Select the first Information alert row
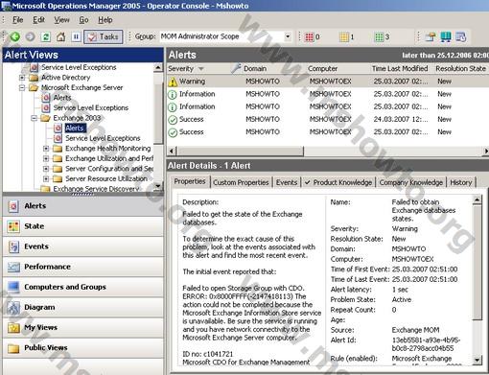 (327, 94)
